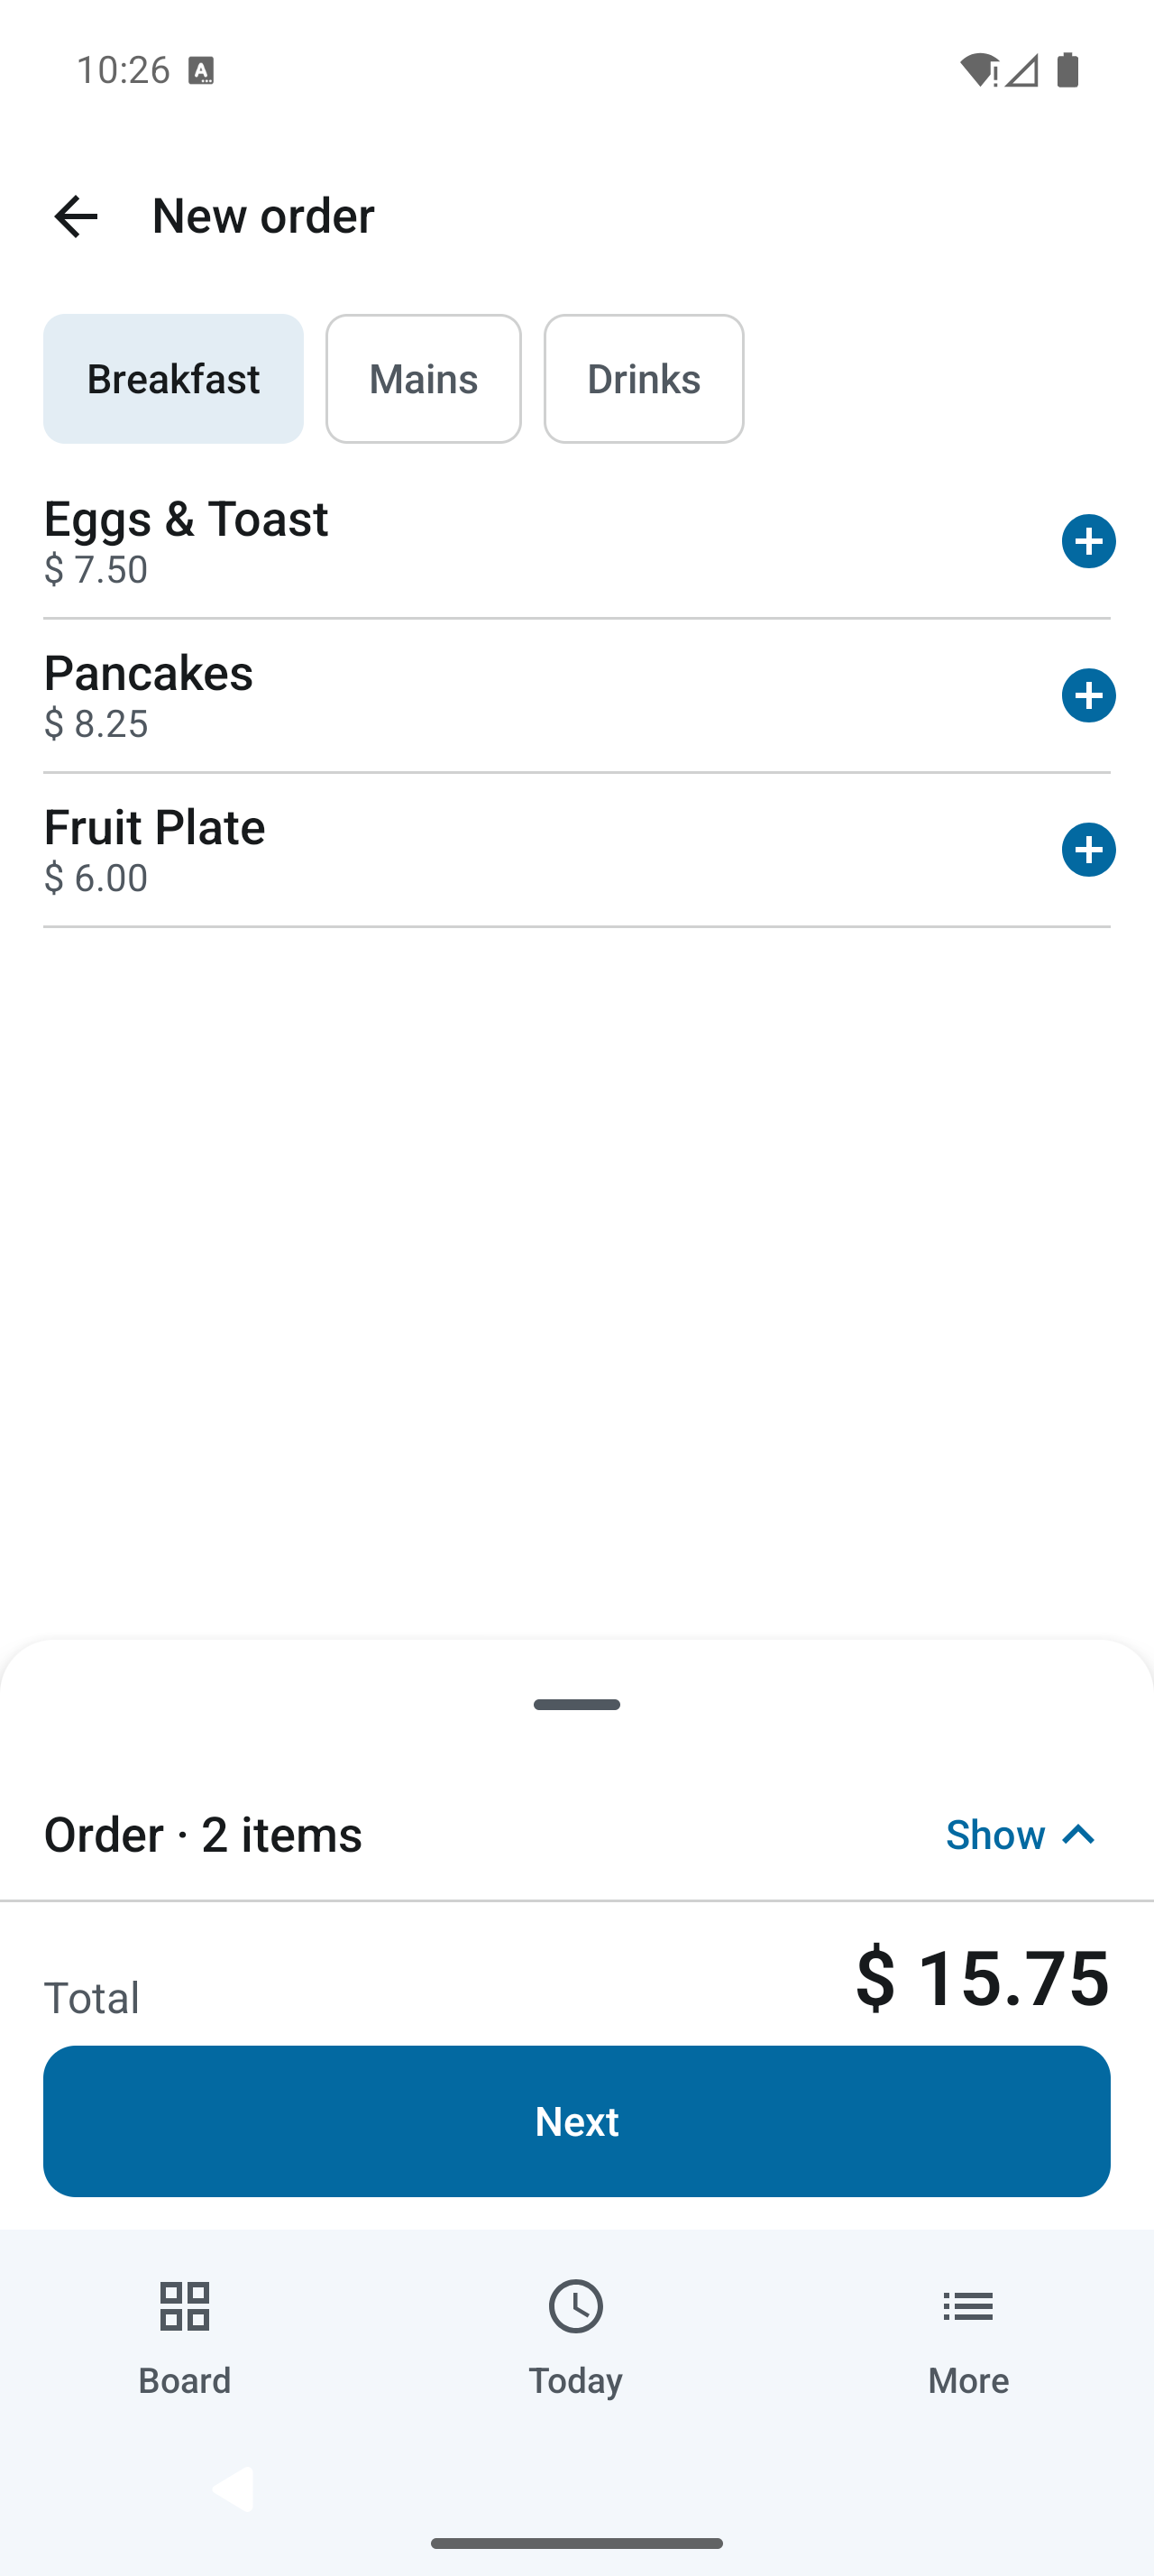This screenshot has width=1154, height=2576.
Task: Select the Breakfast category chip
Action: 173,379
